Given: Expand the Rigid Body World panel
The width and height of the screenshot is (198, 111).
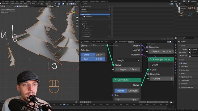Looking at the screenshot, I should 186,77.
